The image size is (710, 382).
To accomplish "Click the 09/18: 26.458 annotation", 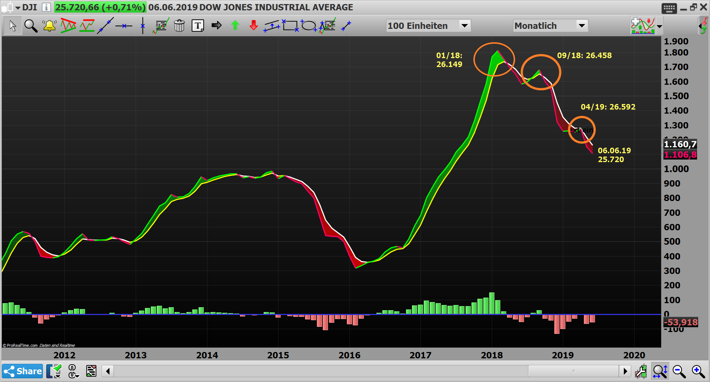I will coord(584,55).
